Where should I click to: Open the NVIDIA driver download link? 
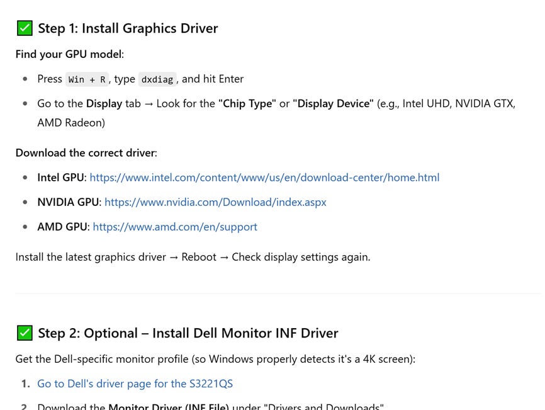coord(215,202)
